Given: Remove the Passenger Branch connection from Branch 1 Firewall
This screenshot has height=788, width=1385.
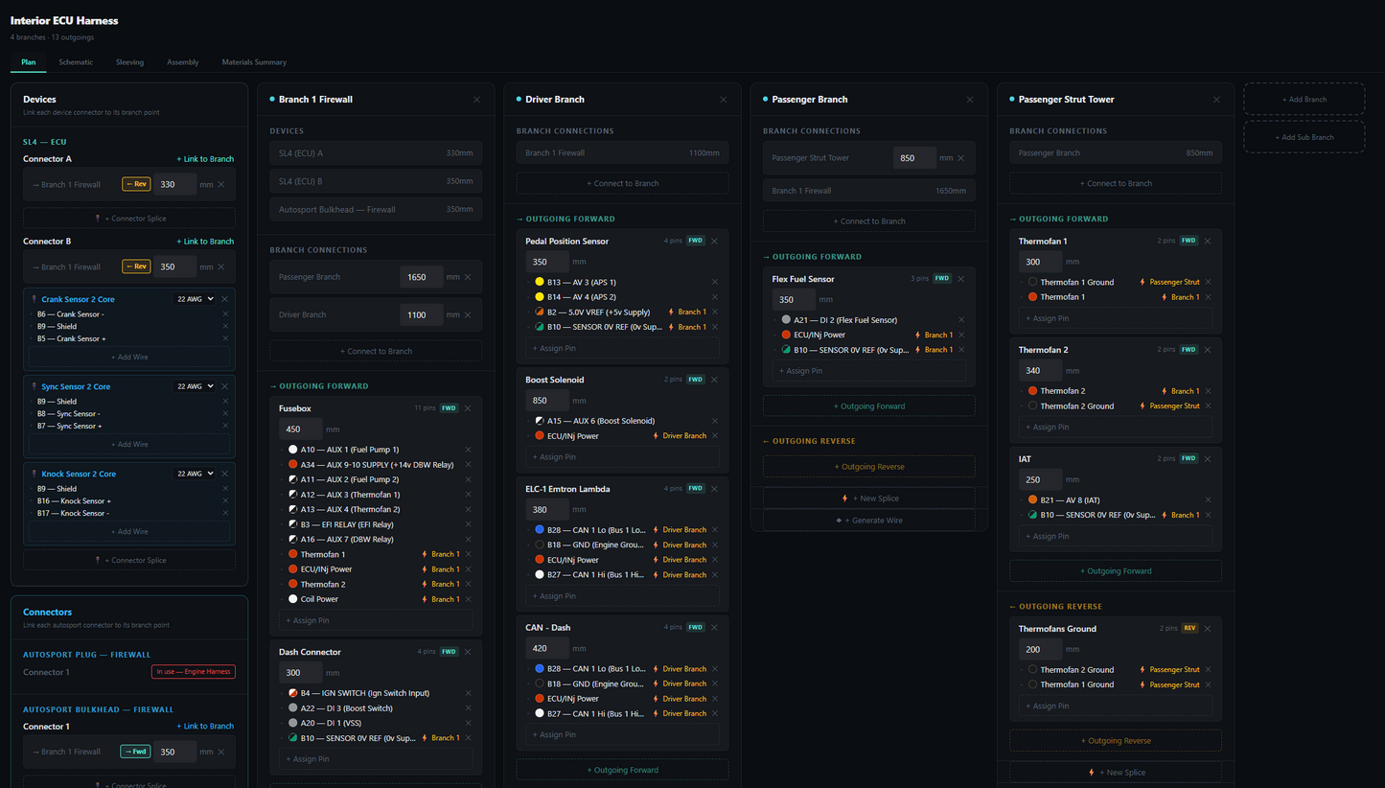Looking at the screenshot, I should (x=468, y=277).
